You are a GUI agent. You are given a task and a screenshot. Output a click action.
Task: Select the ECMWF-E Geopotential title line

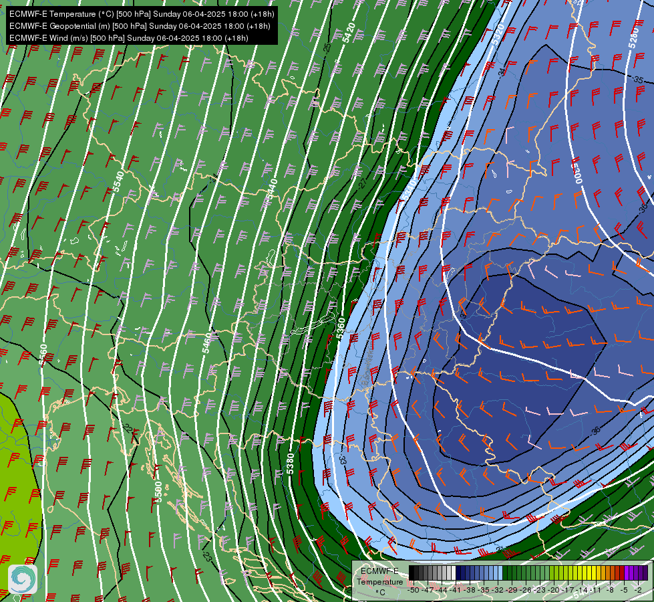click(140, 26)
